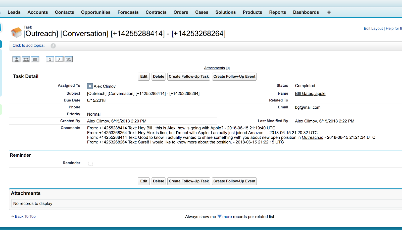Click the more records per list link
Image resolution: width=402 pixels, height=230 pixels.
[x=227, y=217]
